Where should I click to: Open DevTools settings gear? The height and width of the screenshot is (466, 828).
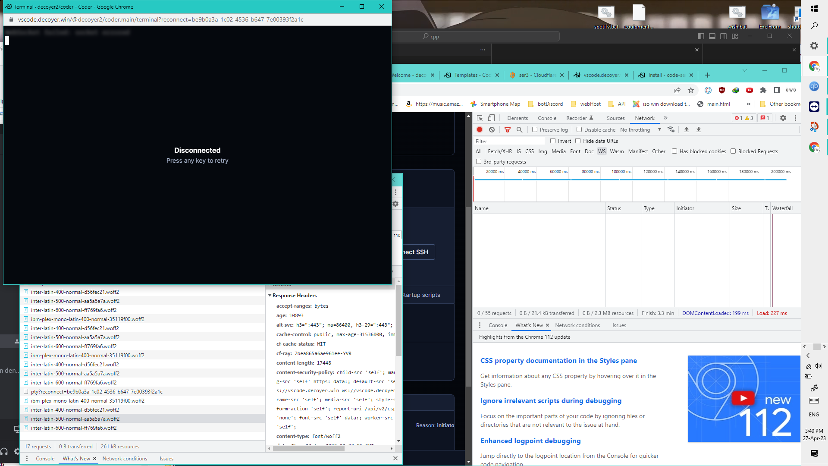point(783,118)
